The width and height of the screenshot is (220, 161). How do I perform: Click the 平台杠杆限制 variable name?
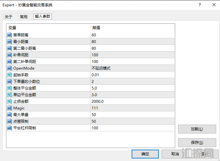(25, 128)
